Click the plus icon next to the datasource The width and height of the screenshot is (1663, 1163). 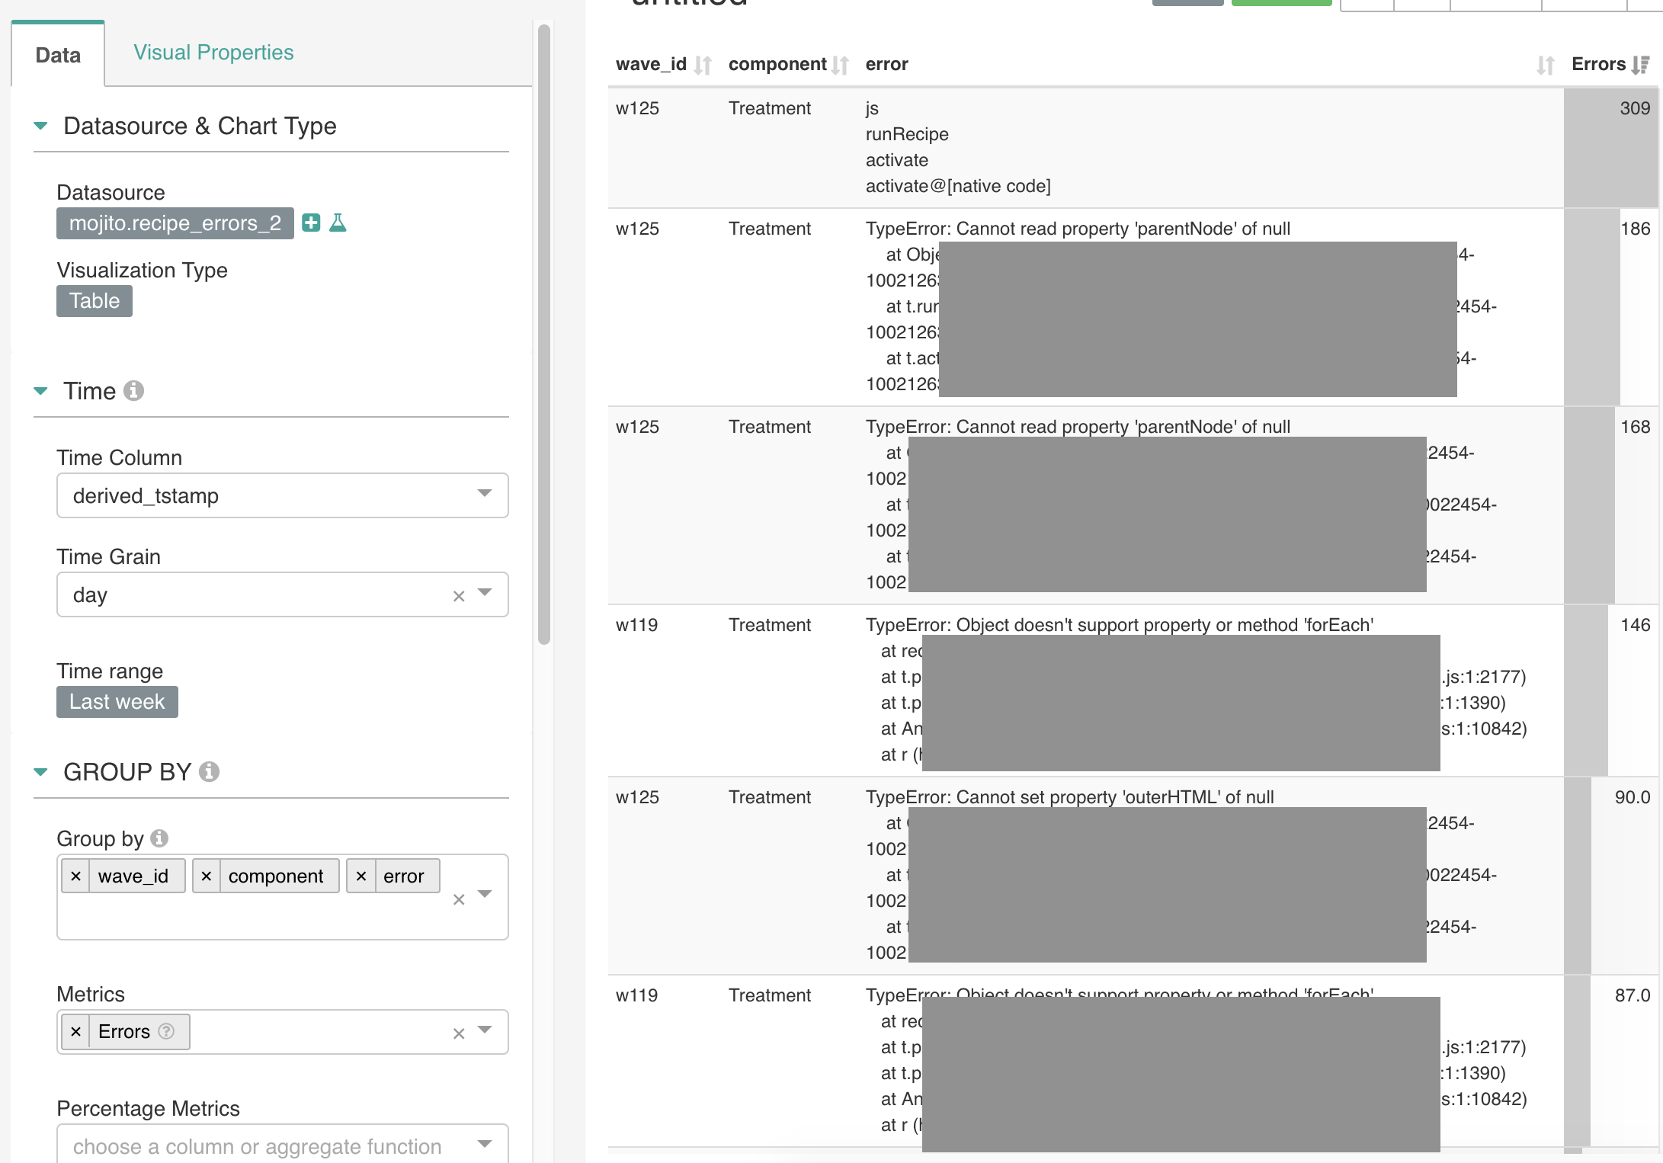pos(310,223)
